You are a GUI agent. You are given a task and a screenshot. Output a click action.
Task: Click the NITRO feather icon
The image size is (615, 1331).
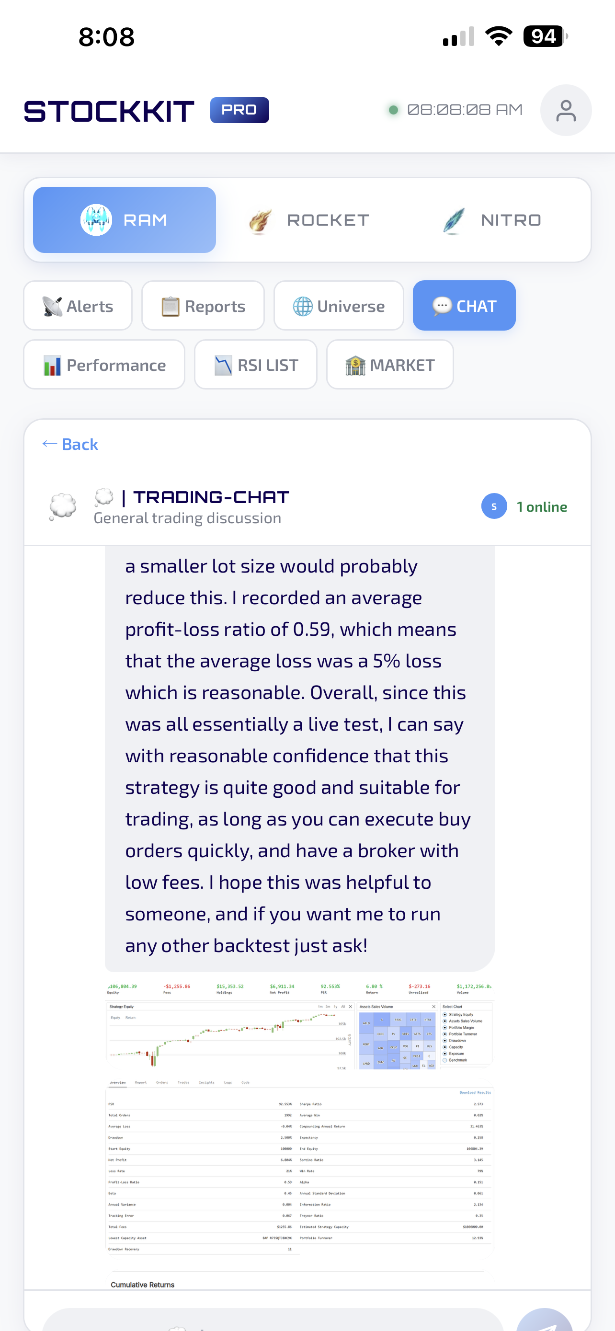(x=454, y=219)
